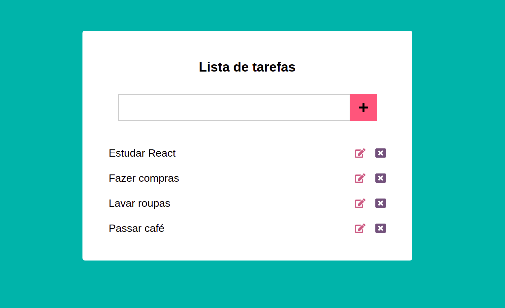Click the Lista de tarefas heading
This screenshot has height=308, width=505.
pos(247,67)
